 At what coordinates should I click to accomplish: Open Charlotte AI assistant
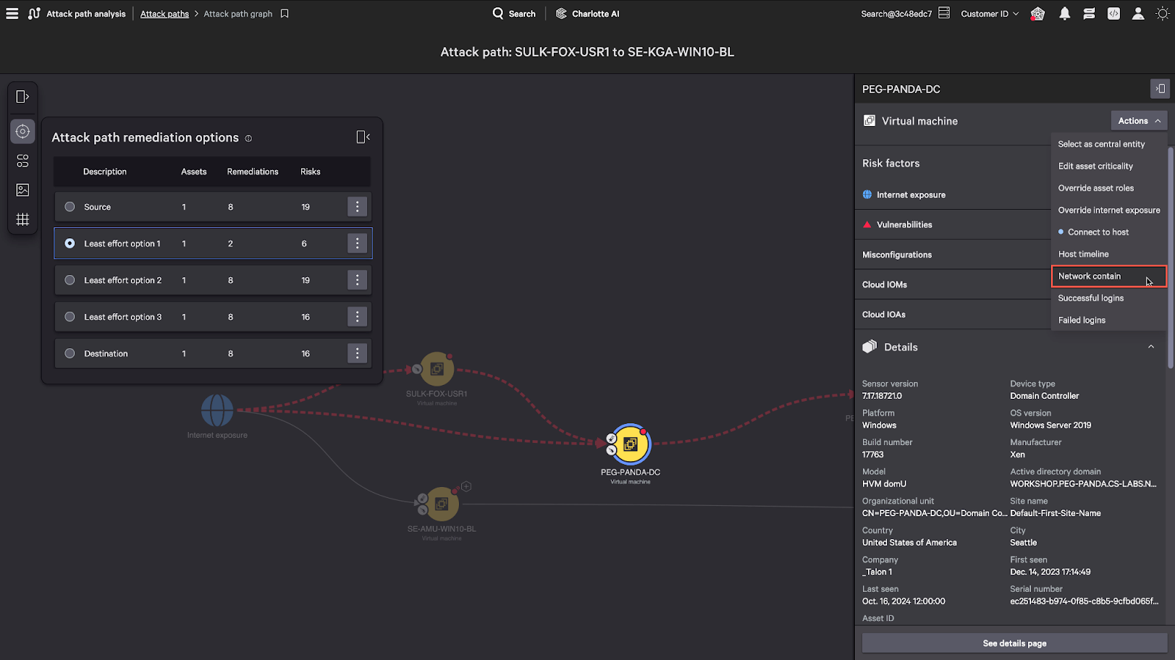pyautogui.click(x=587, y=14)
